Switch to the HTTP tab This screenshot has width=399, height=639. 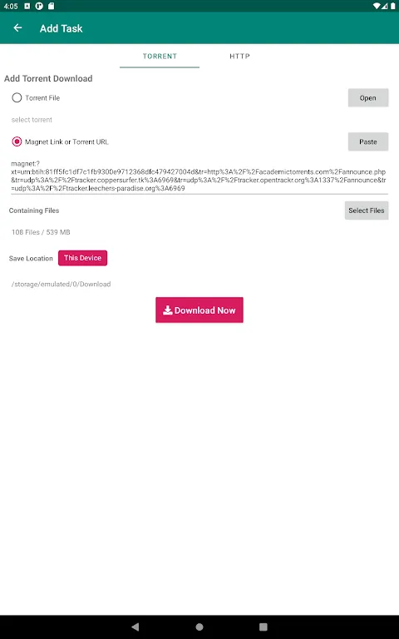[239, 57]
